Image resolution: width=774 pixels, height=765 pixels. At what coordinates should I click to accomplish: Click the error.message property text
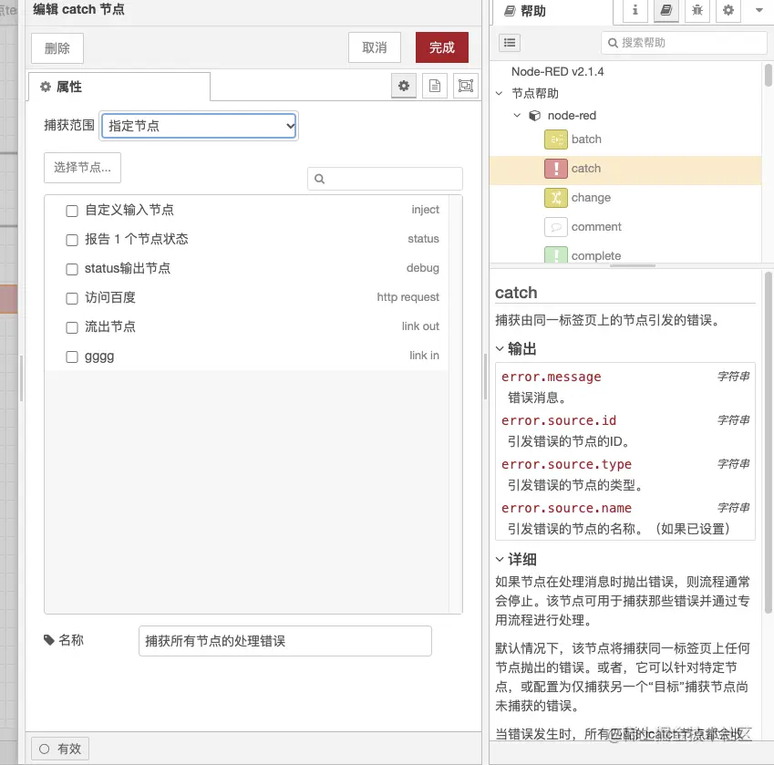(x=551, y=377)
